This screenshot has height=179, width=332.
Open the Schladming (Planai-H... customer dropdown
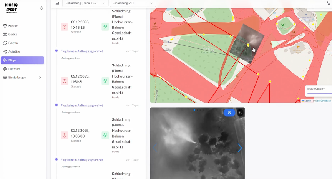(85, 3)
